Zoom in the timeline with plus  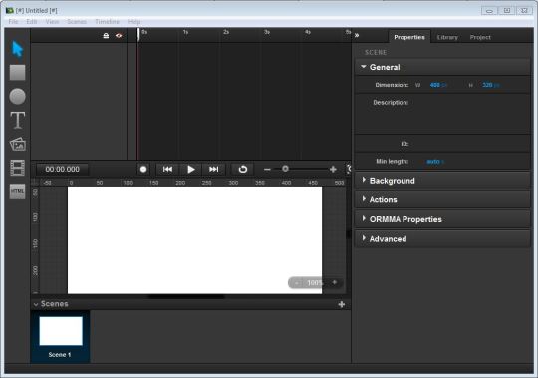tap(333, 169)
